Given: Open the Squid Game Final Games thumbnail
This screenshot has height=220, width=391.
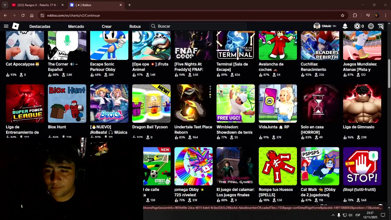Looking at the screenshot, I should [x=236, y=166].
